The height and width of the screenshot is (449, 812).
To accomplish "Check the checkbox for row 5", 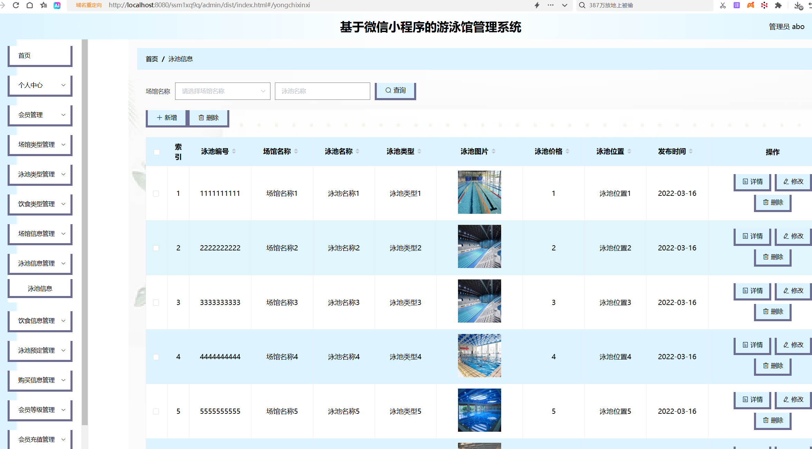I will point(156,411).
